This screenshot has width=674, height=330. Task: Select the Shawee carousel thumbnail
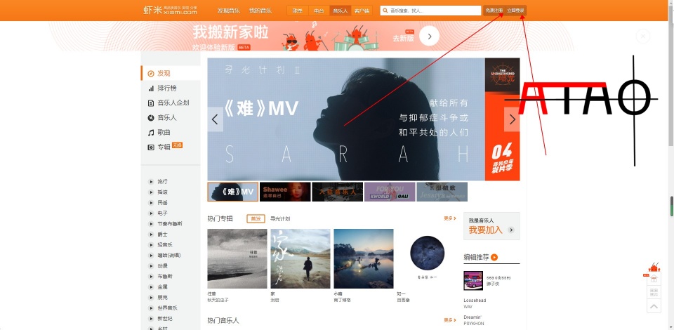coord(286,192)
